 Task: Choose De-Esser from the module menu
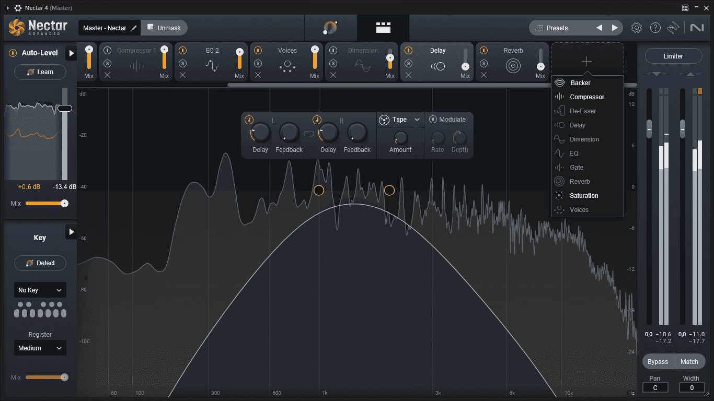(x=588, y=111)
